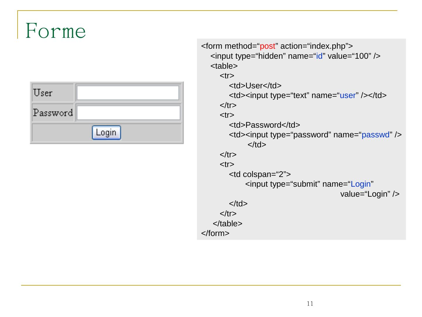Image resolution: width=422 pixels, height=317 pixels.
Task: Click the red "post" word in code
Action: [x=267, y=46]
